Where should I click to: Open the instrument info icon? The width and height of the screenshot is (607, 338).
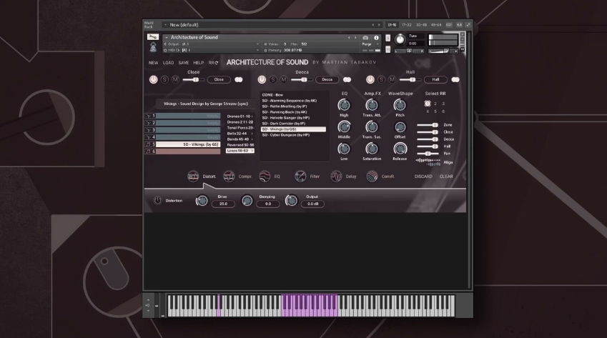[x=376, y=37]
